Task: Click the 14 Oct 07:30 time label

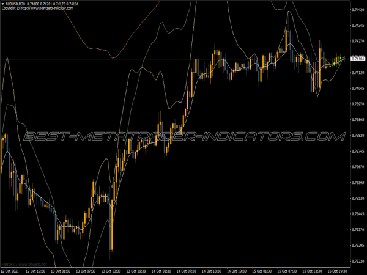Action: (187, 271)
